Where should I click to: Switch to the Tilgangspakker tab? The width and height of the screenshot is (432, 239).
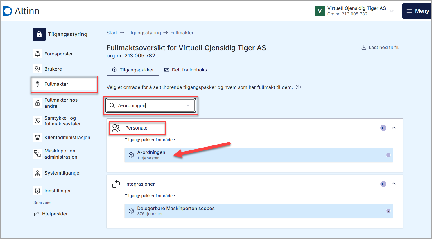click(133, 70)
